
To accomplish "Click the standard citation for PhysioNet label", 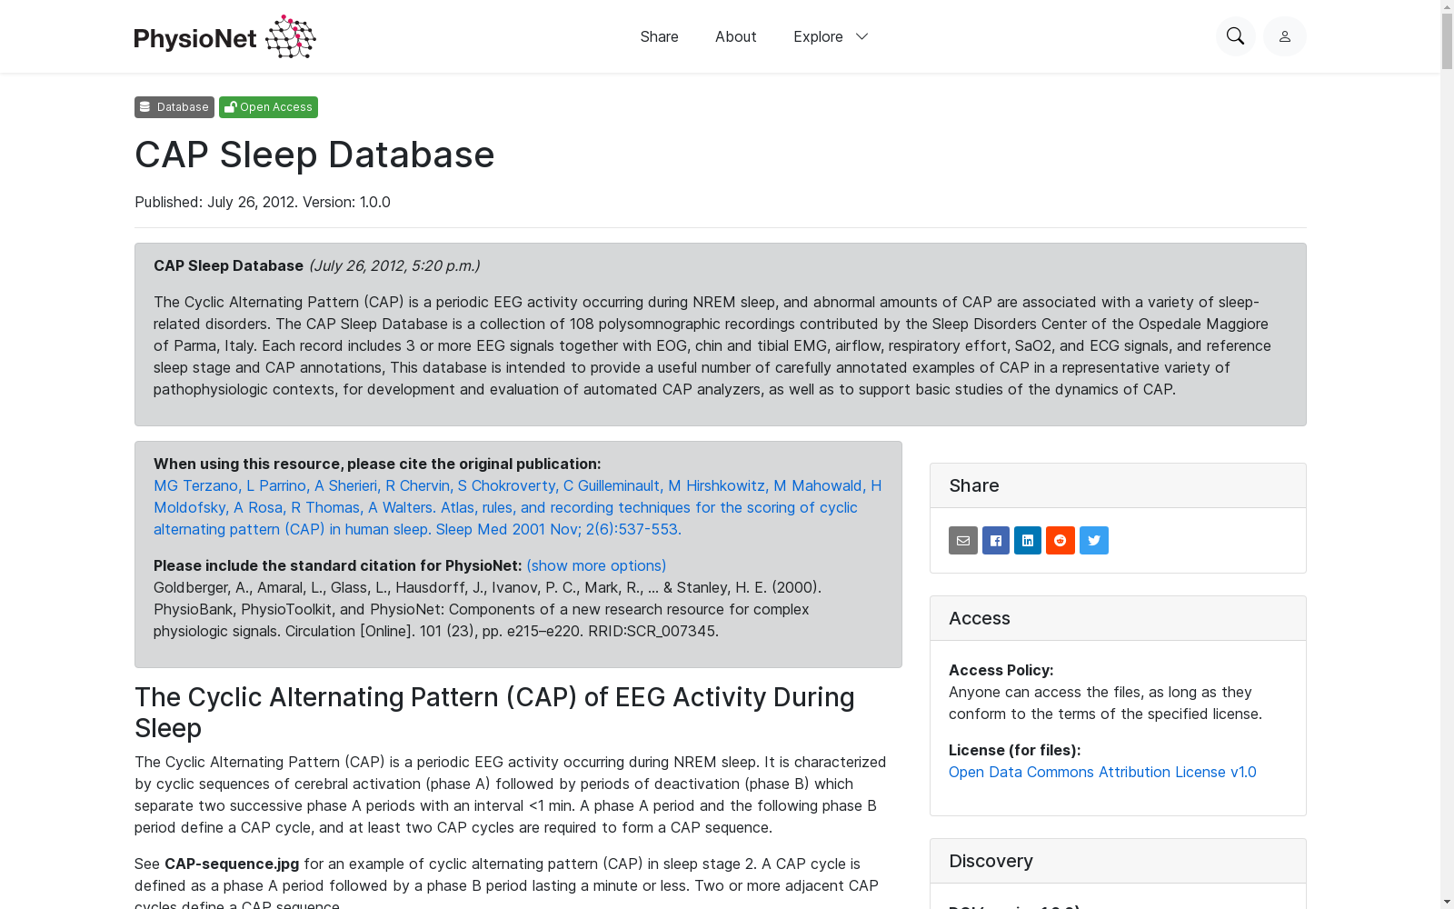I will click(x=338, y=565).
